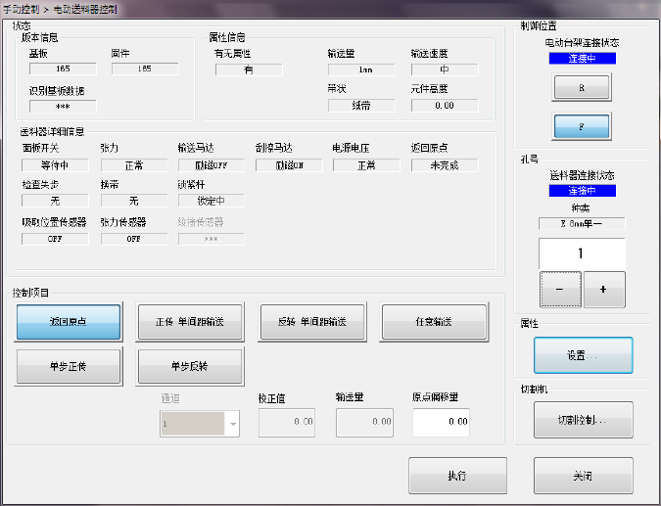Screen dimensions: 661x506
Task: Click the 种类 value E 8mm单一
Action: [x=582, y=224]
